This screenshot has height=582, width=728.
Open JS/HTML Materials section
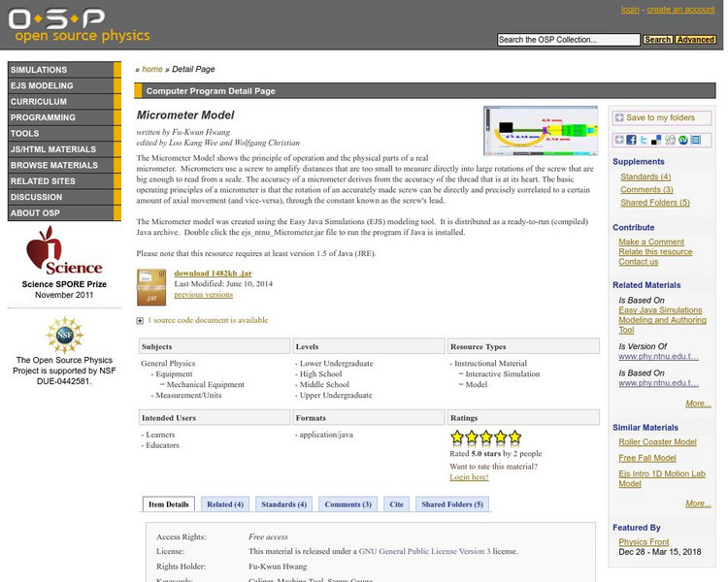(64, 149)
